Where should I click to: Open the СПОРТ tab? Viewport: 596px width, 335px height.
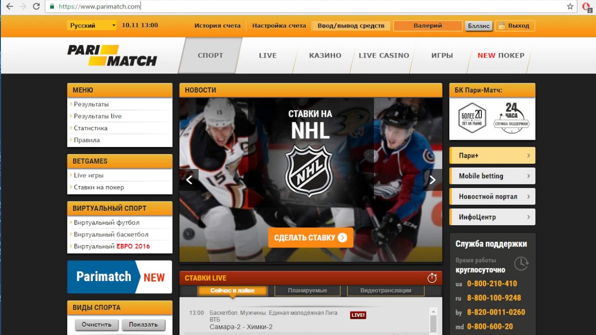[x=210, y=55]
